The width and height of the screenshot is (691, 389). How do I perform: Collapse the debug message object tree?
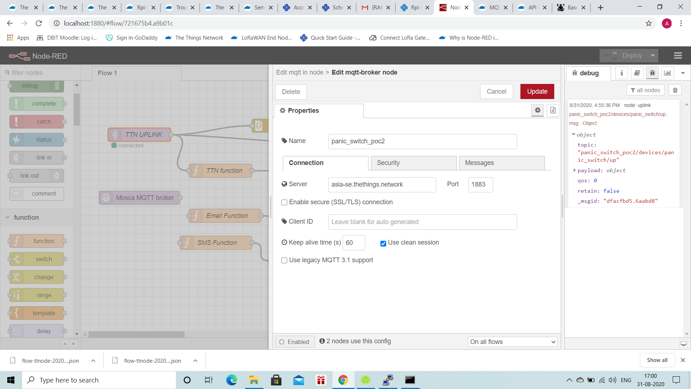click(573, 134)
